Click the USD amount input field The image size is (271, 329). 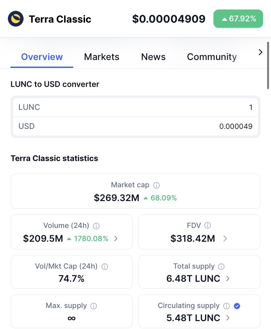click(135, 126)
